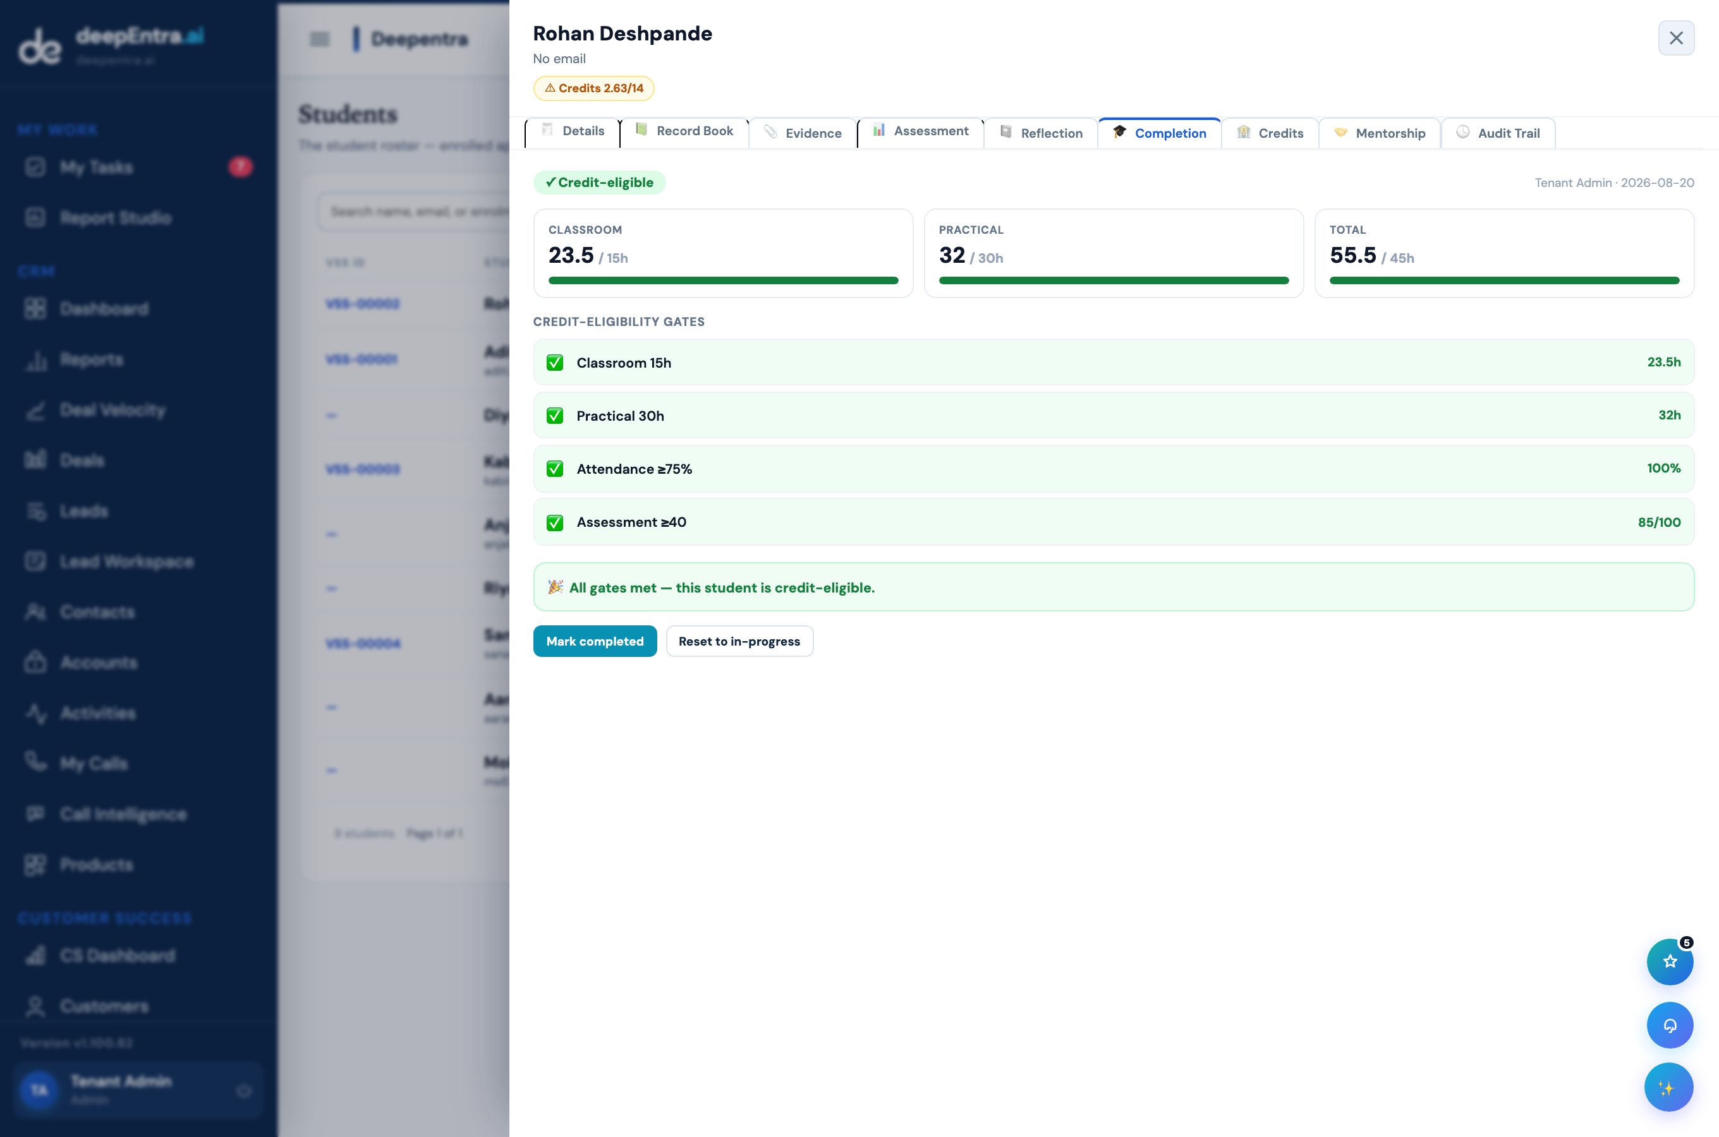This screenshot has height=1137, width=1719.
Task: Click the Mark completed button
Action: point(595,641)
